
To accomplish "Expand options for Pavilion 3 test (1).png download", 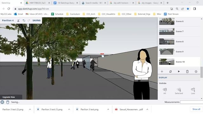I will click(x=69, y=109).
